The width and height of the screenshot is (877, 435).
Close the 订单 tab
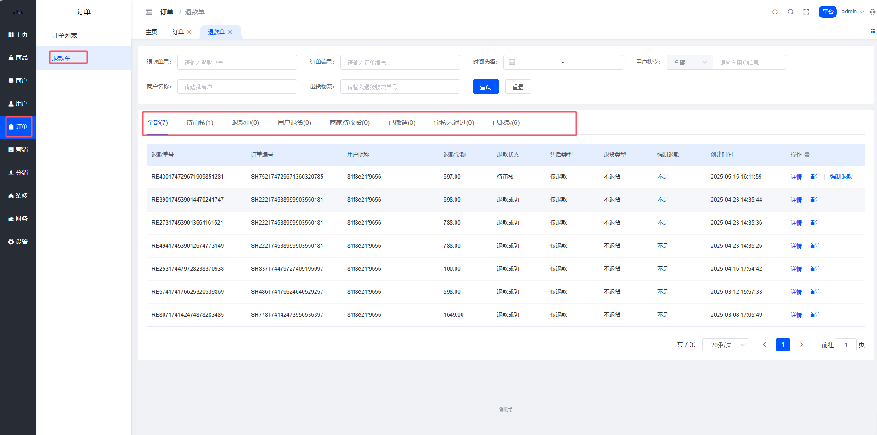click(189, 32)
